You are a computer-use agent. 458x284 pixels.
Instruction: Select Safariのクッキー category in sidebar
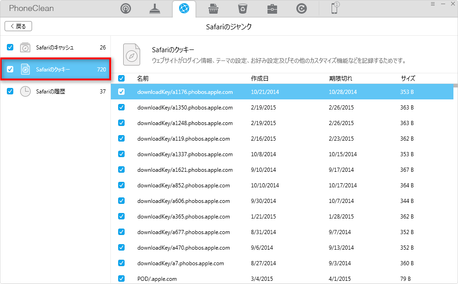pyautogui.click(x=55, y=69)
